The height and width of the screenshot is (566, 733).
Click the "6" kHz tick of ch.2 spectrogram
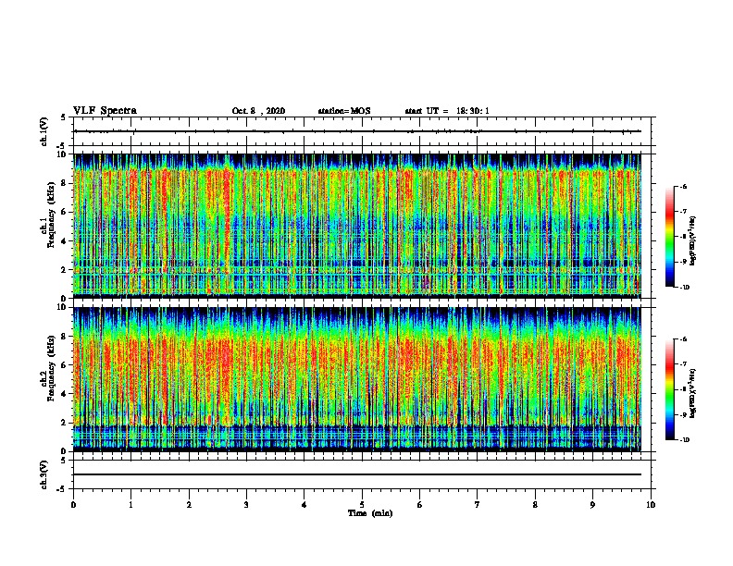(64, 365)
